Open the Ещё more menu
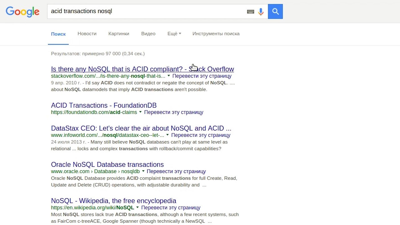Viewport: 400px width, 225px height. click(174, 34)
